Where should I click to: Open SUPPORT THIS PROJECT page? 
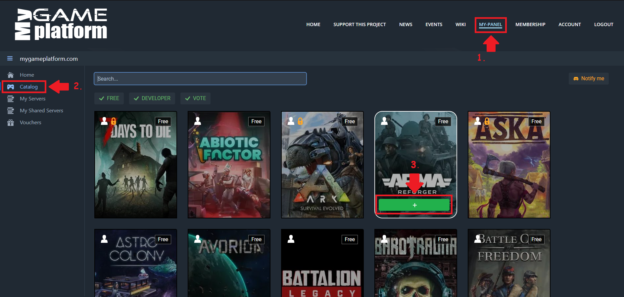point(360,24)
